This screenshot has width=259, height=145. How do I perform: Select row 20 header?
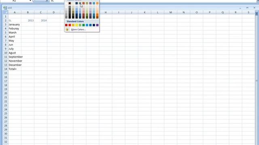pyautogui.click(x=6, y=93)
